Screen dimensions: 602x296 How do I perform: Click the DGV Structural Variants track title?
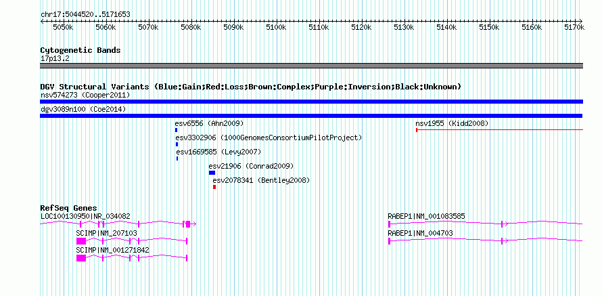coord(250,87)
